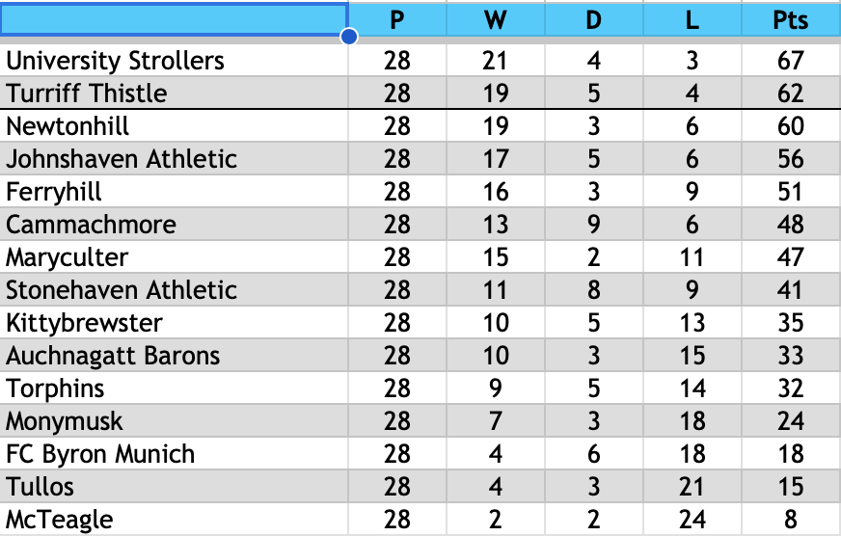Click the FC Byron Munich cell
Screen dimensions: 841x536
(174, 454)
